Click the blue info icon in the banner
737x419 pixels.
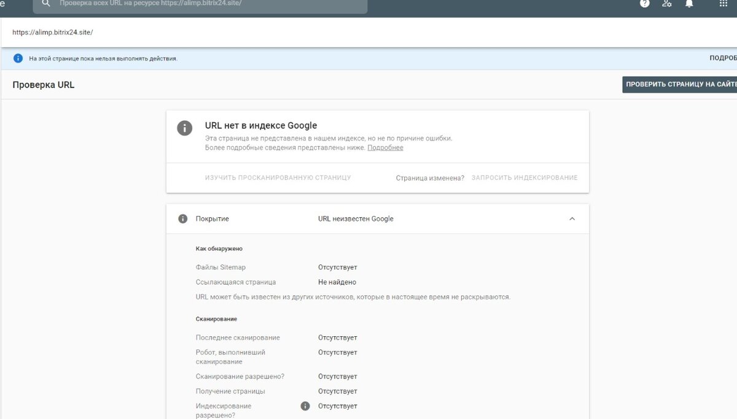pos(18,58)
